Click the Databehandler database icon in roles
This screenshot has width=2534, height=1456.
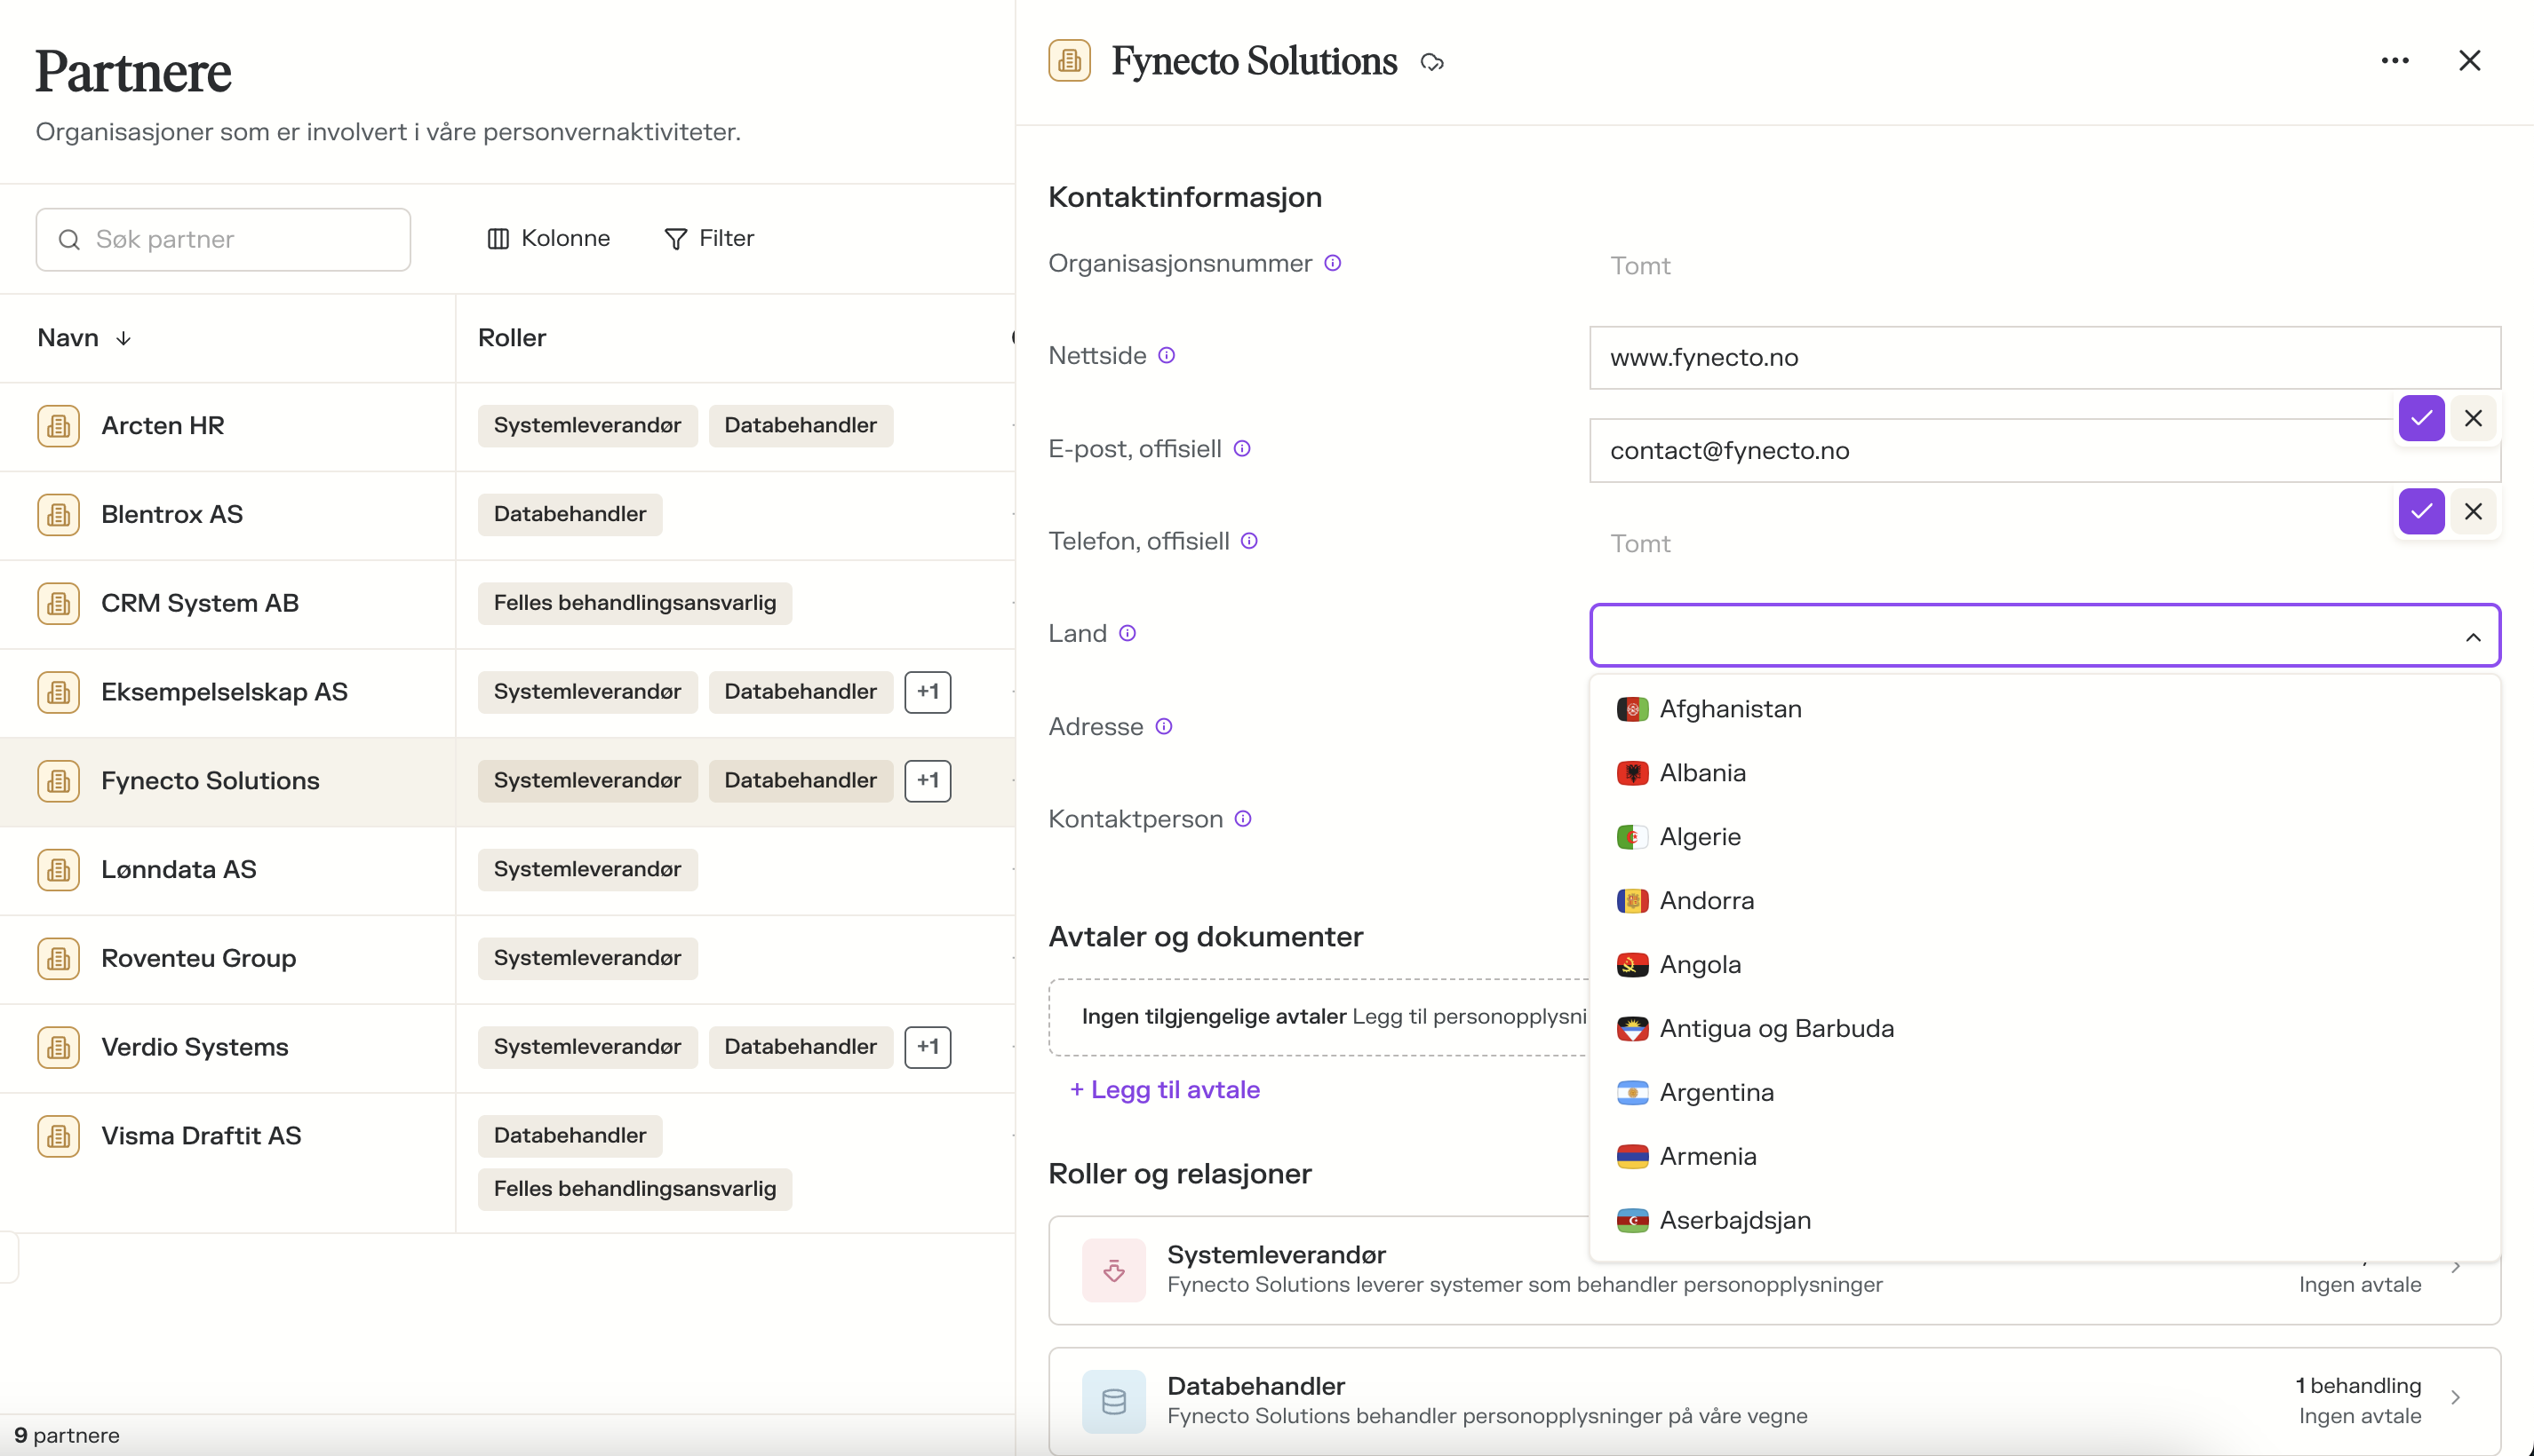point(1113,1401)
